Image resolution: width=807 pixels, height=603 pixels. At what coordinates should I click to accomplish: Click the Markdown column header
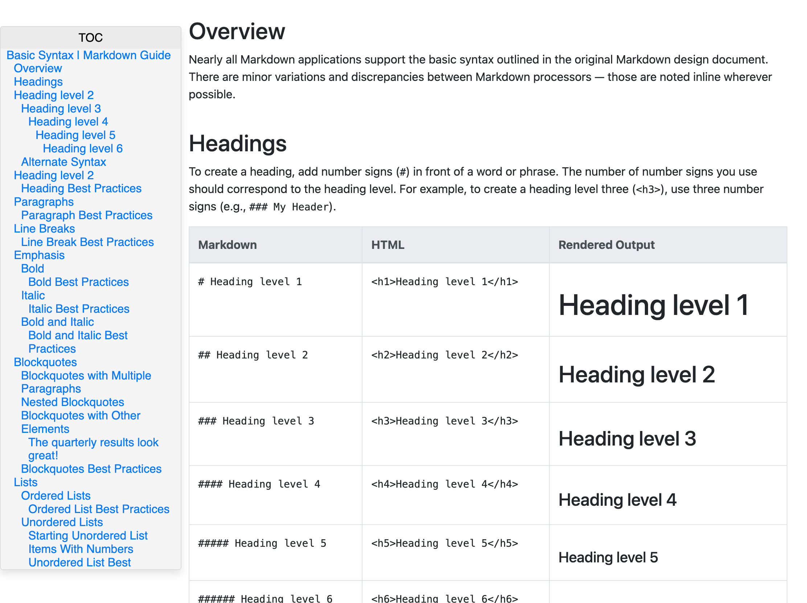[x=227, y=245]
